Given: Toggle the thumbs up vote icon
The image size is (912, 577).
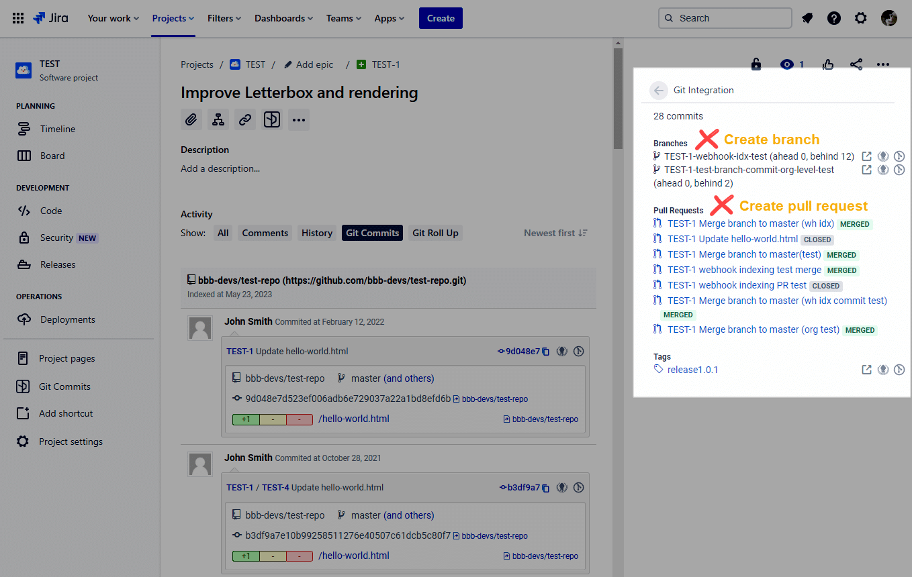Looking at the screenshot, I should click(x=827, y=64).
